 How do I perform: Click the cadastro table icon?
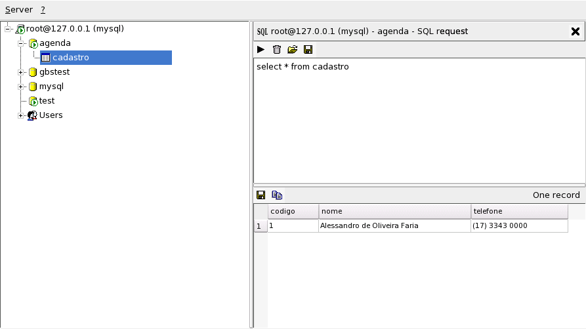pyautogui.click(x=45, y=58)
